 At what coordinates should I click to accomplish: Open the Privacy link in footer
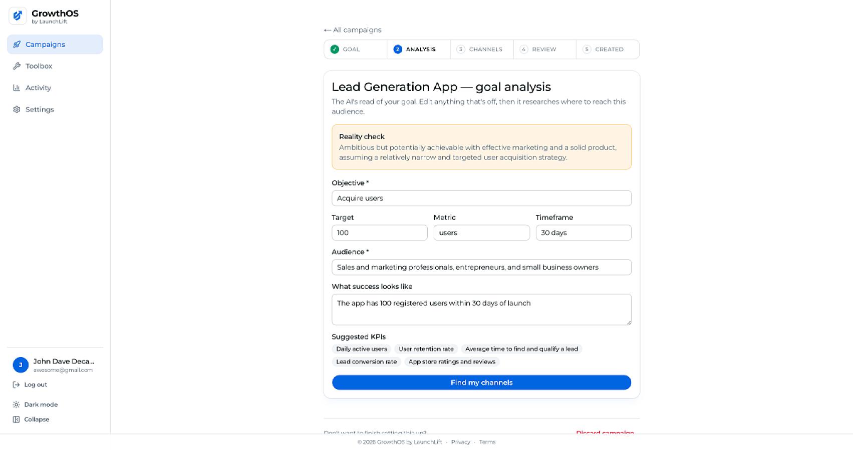(460, 442)
